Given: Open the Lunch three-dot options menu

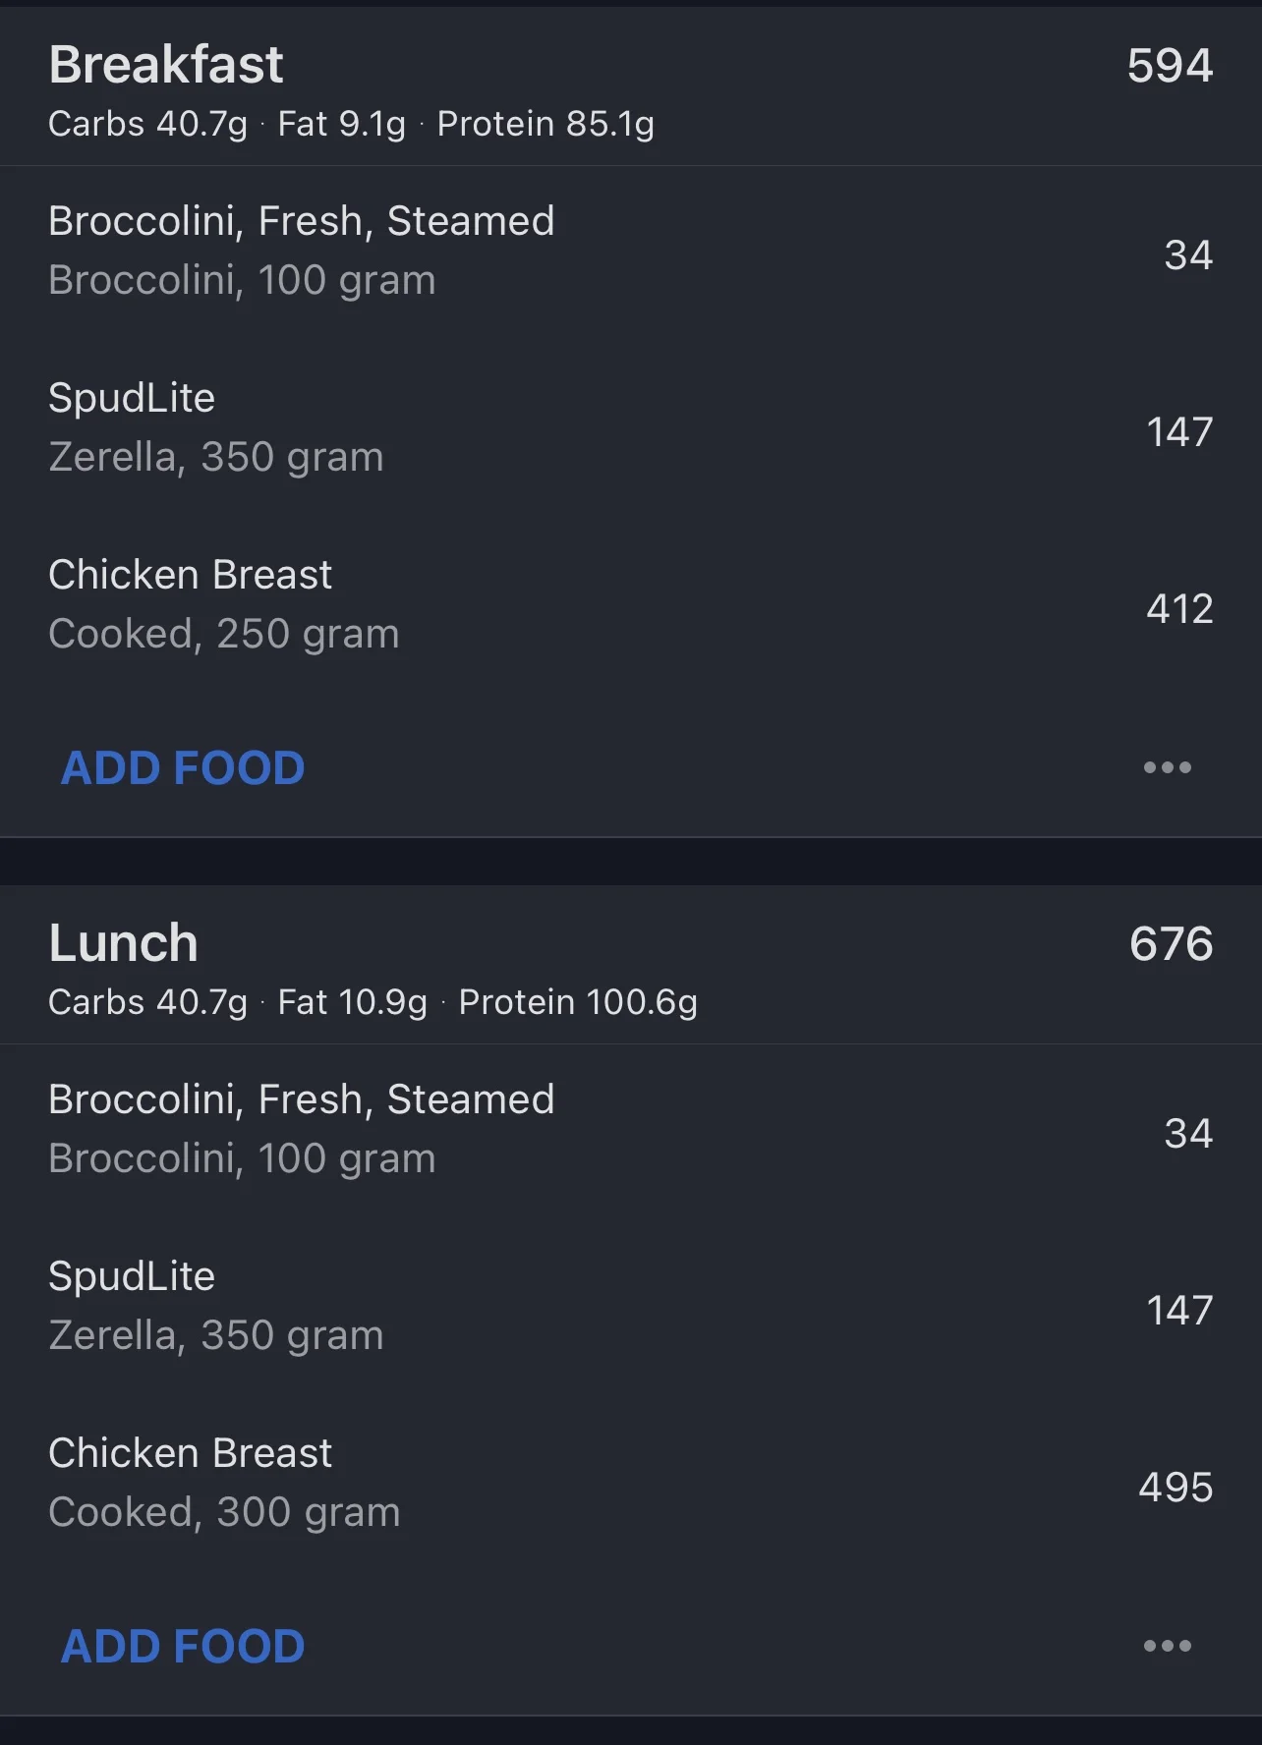Looking at the screenshot, I should tap(1167, 1646).
